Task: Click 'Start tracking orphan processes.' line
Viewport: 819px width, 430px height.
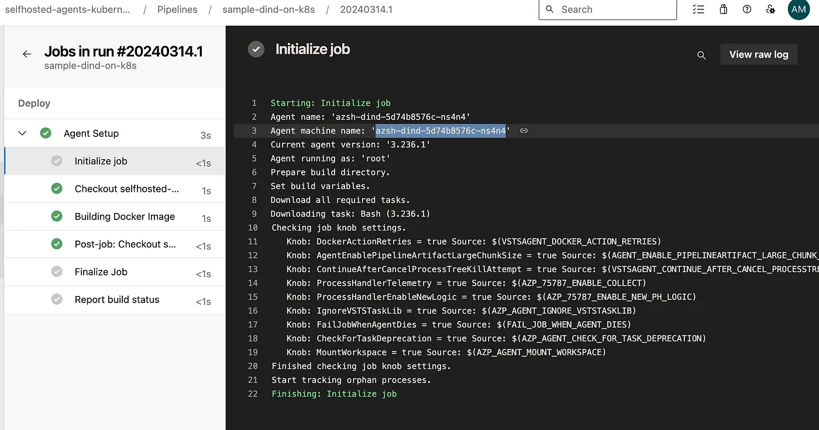Action: click(351, 380)
